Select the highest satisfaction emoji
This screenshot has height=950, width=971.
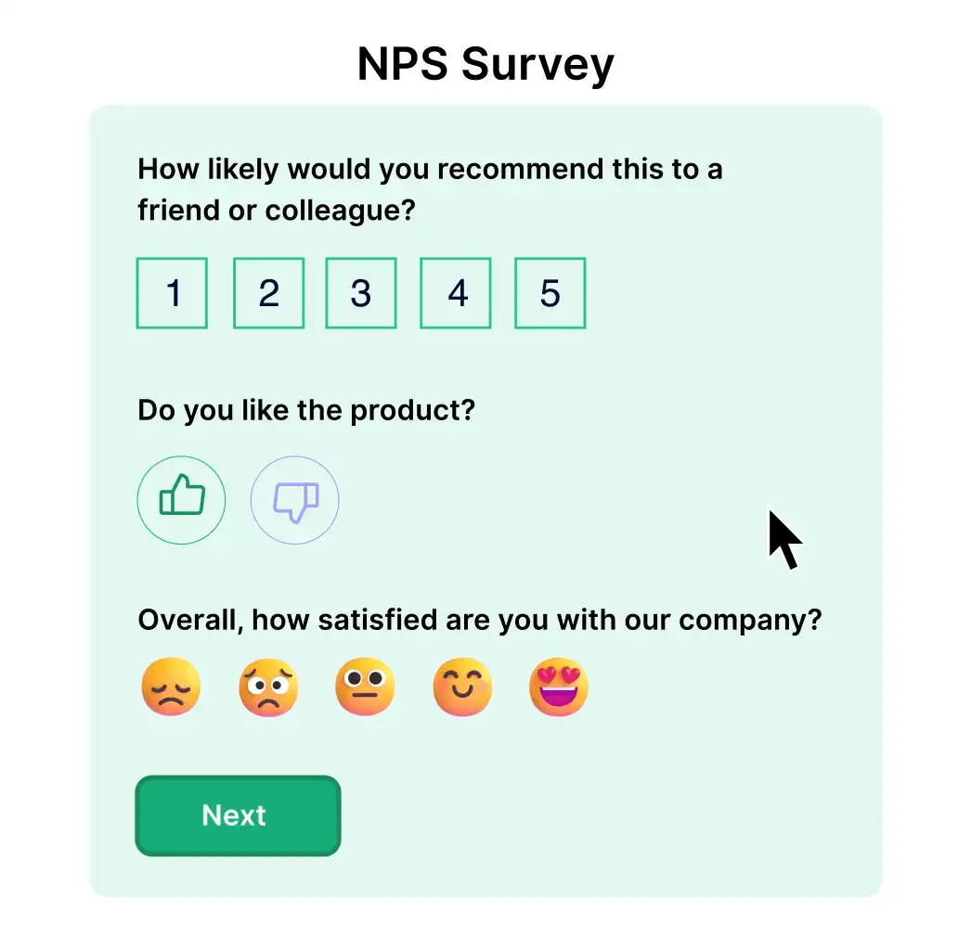click(x=558, y=687)
